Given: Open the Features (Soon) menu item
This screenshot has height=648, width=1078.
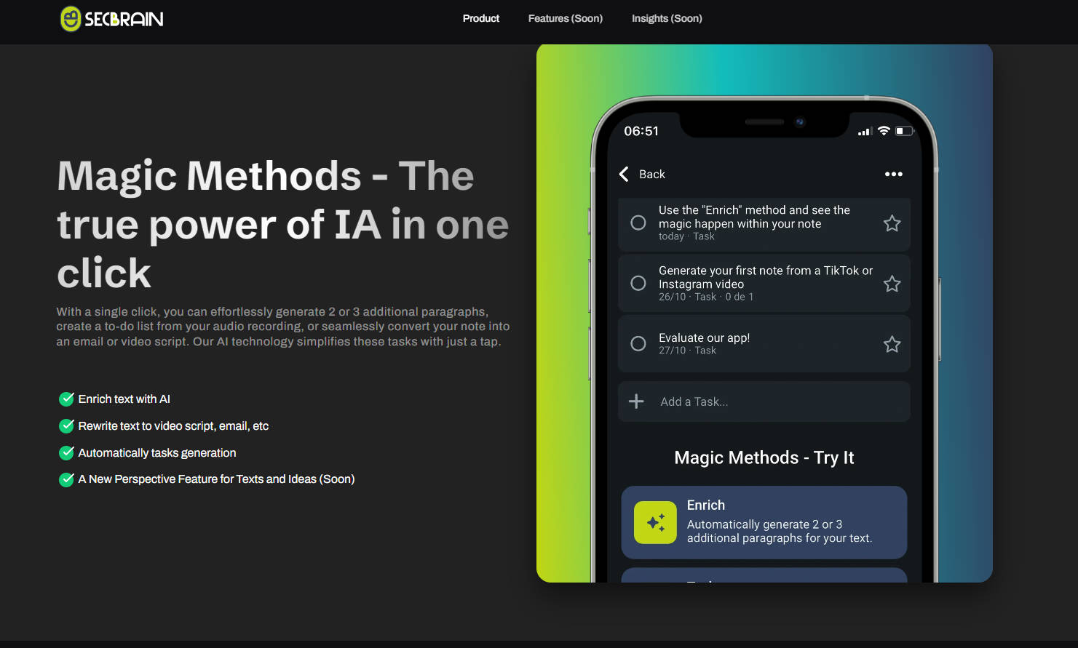Looking at the screenshot, I should tap(566, 19).
